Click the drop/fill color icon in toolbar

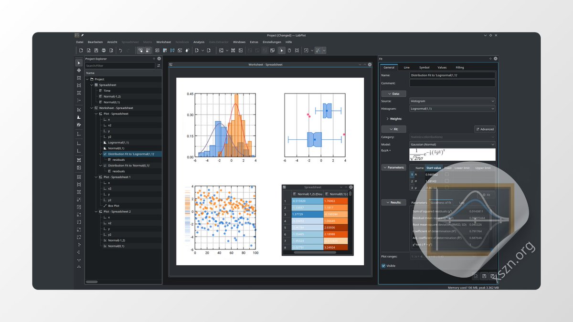coord(187,50)
